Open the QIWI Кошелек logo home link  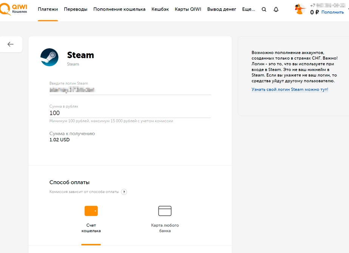click(x=14, y=9)
